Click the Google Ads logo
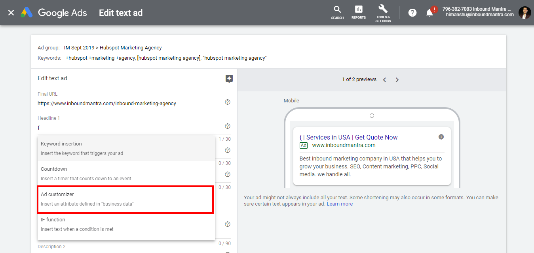 (x=54, y=13)
